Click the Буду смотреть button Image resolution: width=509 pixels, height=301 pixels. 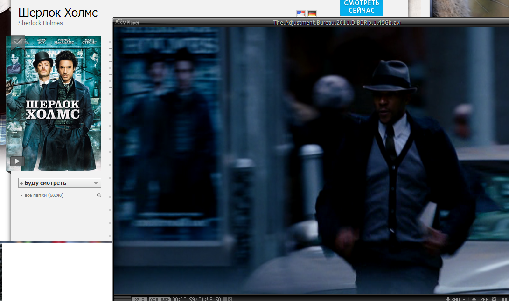tap(55, 183)
